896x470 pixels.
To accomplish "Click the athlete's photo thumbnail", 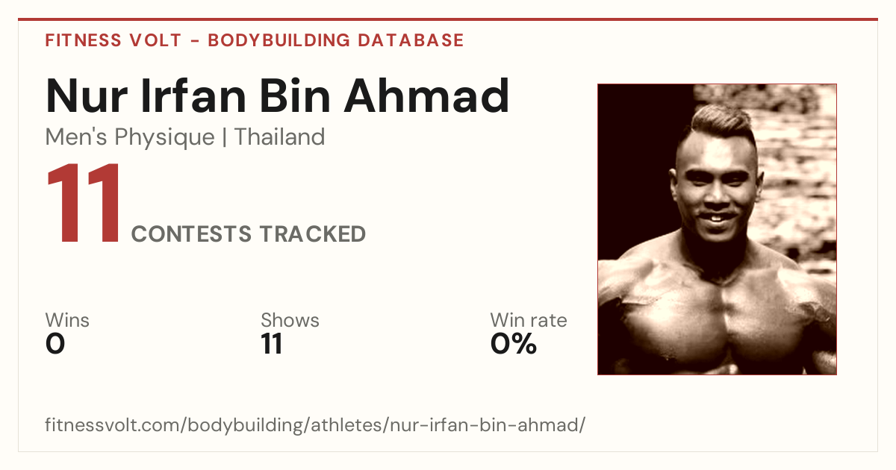I will 717,229.
